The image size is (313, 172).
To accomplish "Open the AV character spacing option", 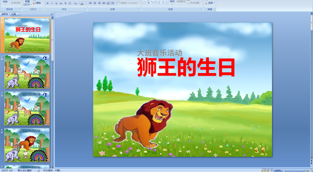I will 70,3.
